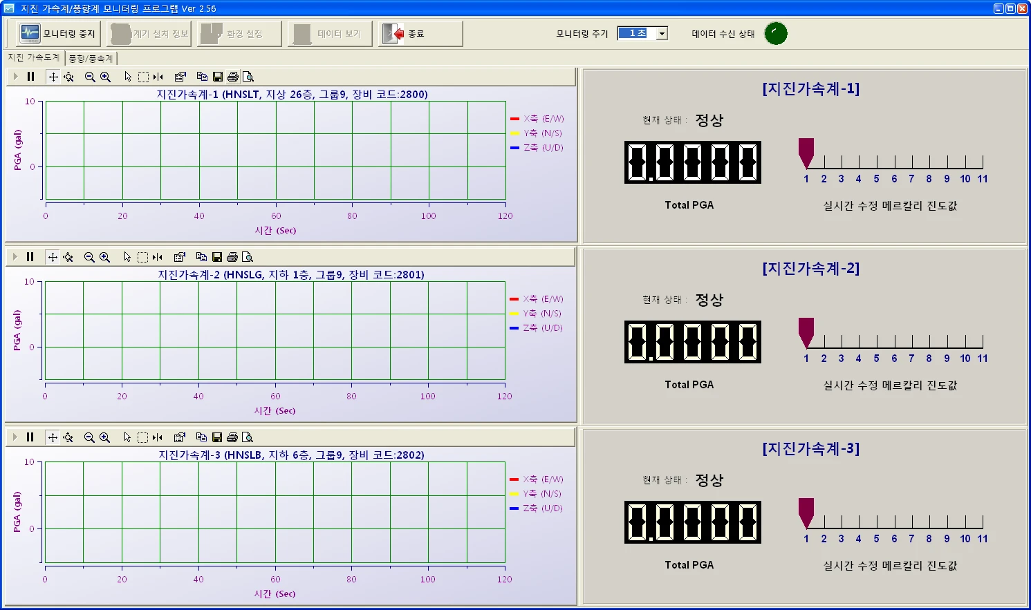Zoom out the 지진가속계-1 chart

pos(90,77)
